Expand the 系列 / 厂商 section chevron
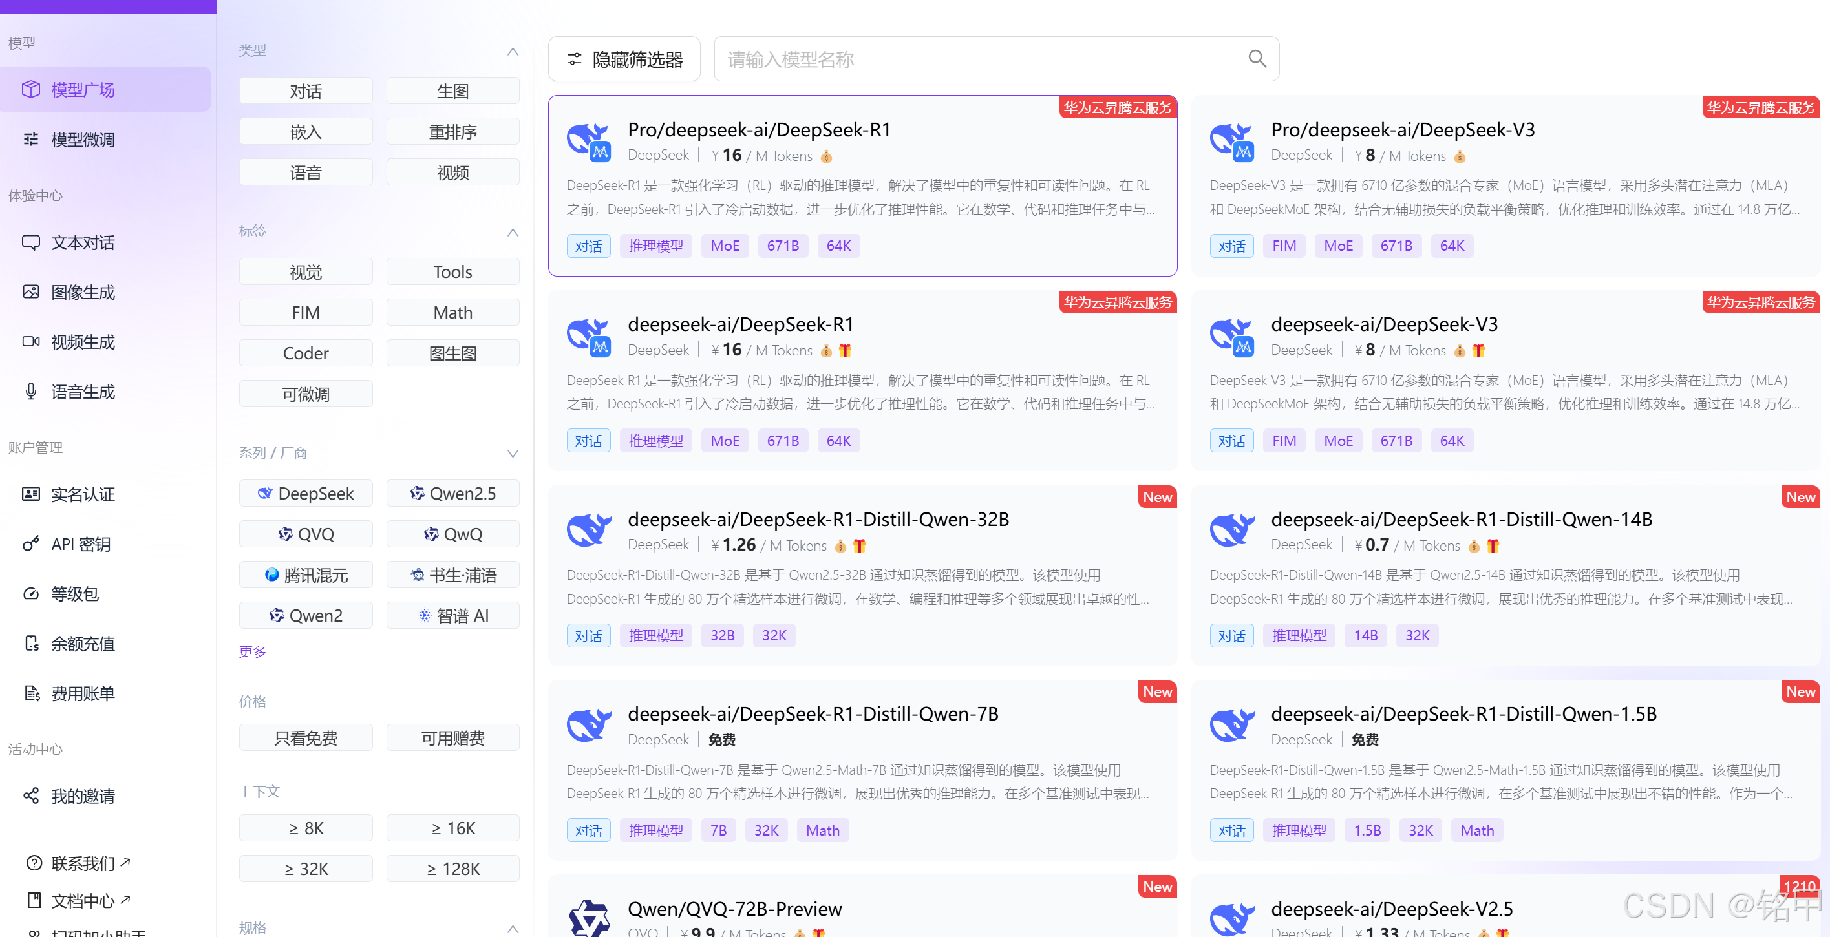Screen dimensions: 1830x937 [x=513, y=453]
